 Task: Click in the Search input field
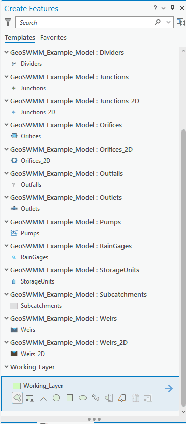point(84,23)
